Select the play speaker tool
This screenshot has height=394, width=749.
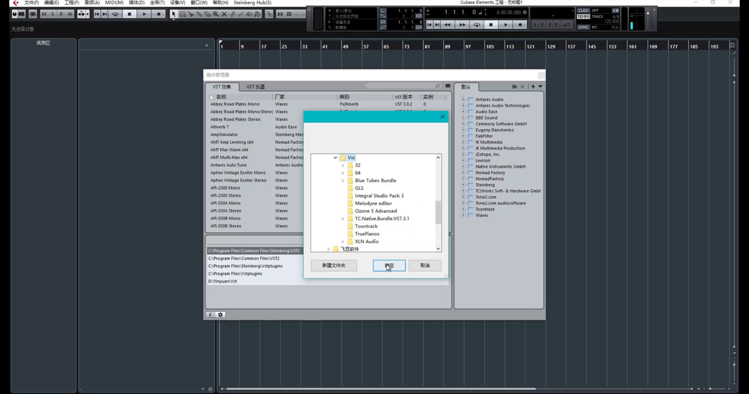[249, 14]
